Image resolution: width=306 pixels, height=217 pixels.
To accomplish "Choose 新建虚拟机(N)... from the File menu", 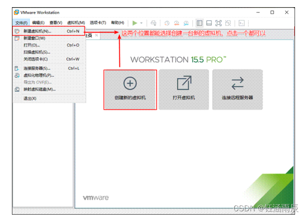I will 49,31.
